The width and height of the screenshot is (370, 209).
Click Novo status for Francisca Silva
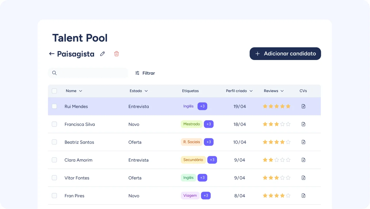(134, 124)
